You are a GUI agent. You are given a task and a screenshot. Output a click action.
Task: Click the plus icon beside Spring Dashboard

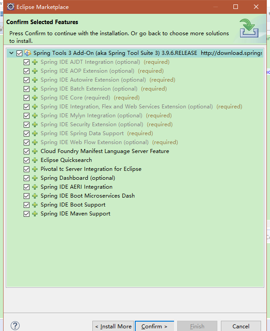tap(35, 178)
